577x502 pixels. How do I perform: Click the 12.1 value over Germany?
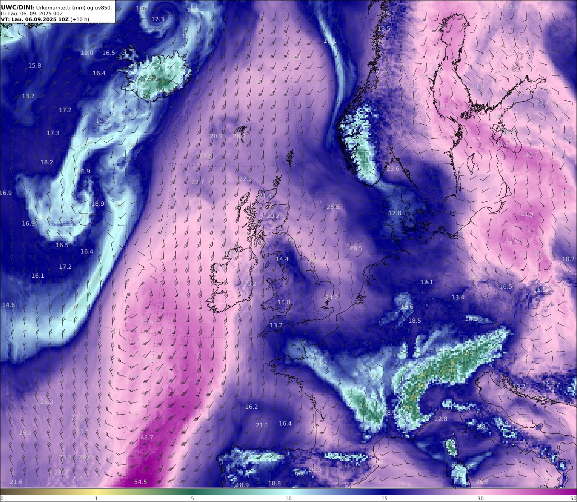tap(426, 282)
